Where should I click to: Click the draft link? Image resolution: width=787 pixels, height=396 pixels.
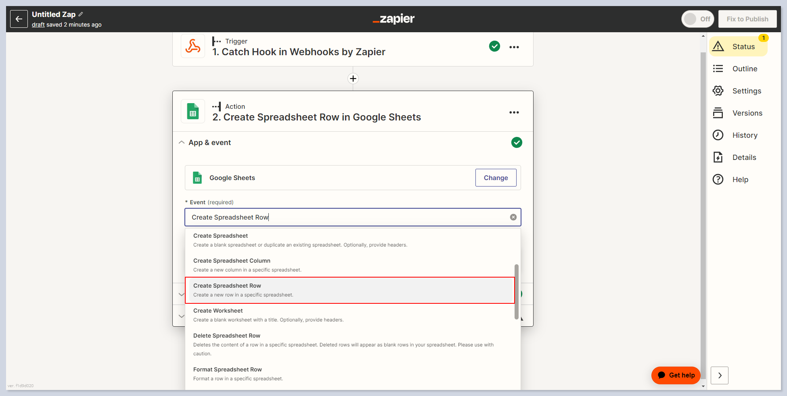tap(38, 25)
